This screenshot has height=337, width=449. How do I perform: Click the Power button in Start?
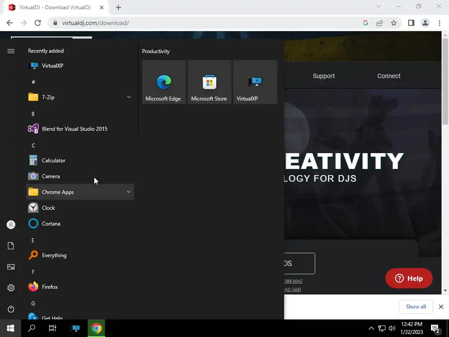click(x=11, y=309)
